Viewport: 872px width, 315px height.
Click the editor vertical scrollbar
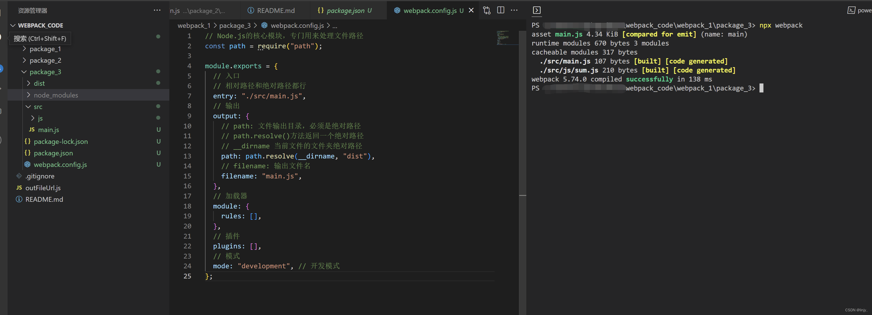(x=522, y=135)
